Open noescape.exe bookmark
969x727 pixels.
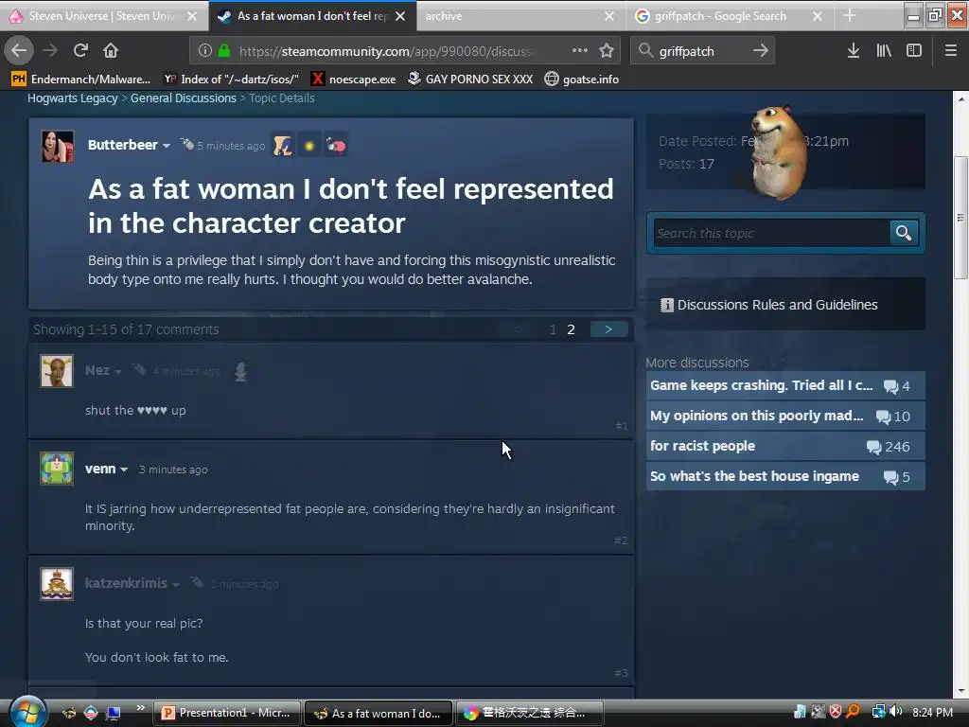coord(354,80)
